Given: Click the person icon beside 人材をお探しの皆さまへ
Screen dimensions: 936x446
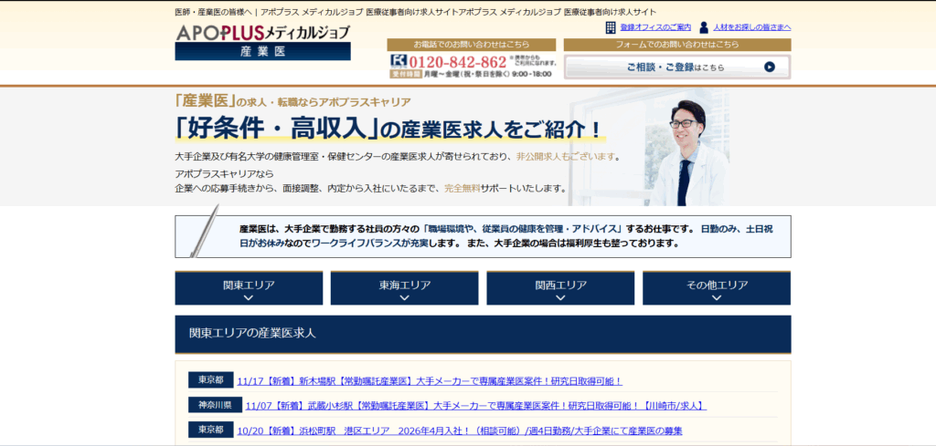Looking at the screenshot, I should pos(704,27).
